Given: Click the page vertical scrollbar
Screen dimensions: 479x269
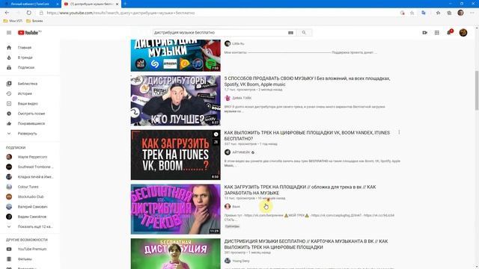Looking at the screenshot, I should coord(477,90).
